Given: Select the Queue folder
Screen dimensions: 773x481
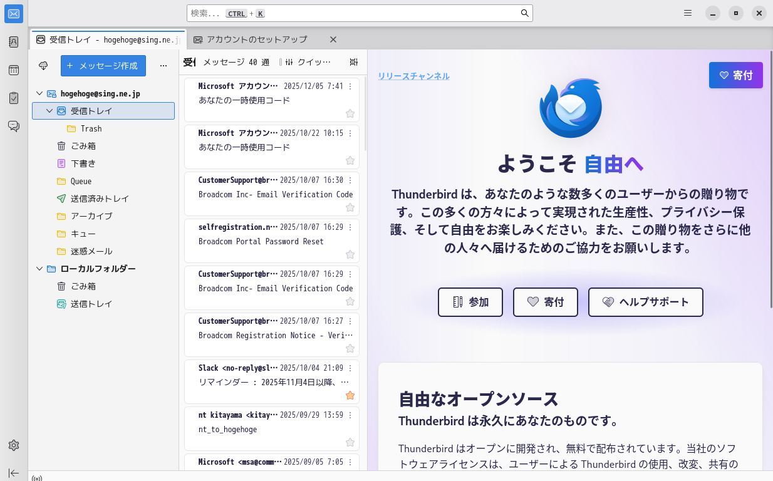Looking at the screenshot, I should (x=103, y=181).
